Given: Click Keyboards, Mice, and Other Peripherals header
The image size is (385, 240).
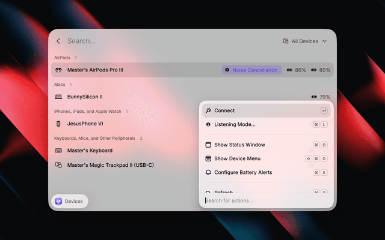Looking at the screenshot, I should point(94,139).
